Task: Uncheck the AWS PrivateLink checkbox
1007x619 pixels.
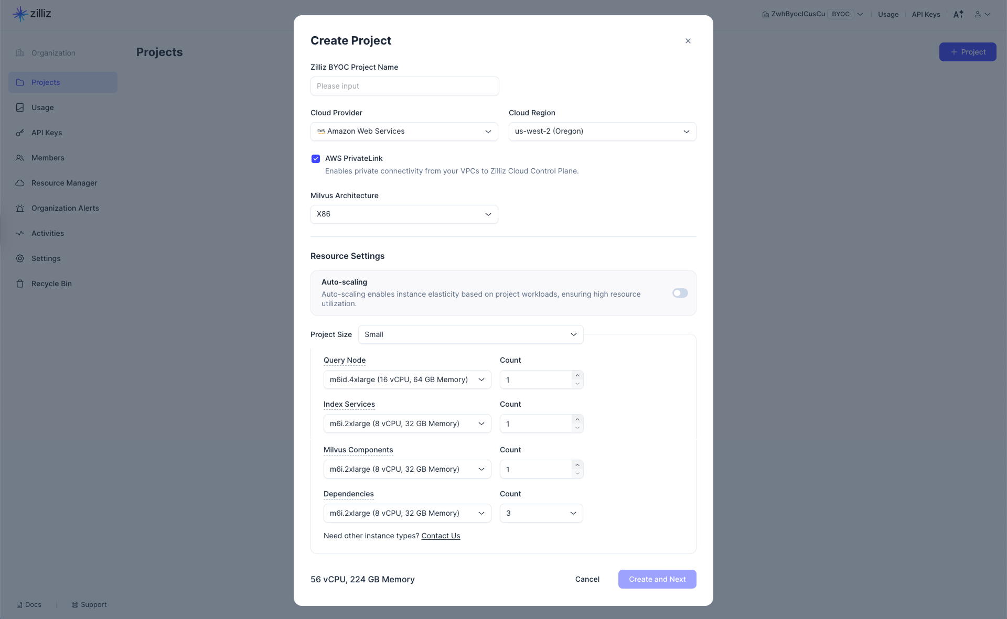Action: [x=316, y=159]
